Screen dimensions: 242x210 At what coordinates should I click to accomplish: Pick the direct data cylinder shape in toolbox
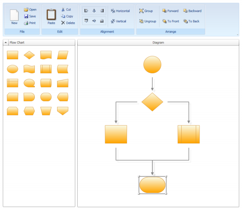[46, 83]
